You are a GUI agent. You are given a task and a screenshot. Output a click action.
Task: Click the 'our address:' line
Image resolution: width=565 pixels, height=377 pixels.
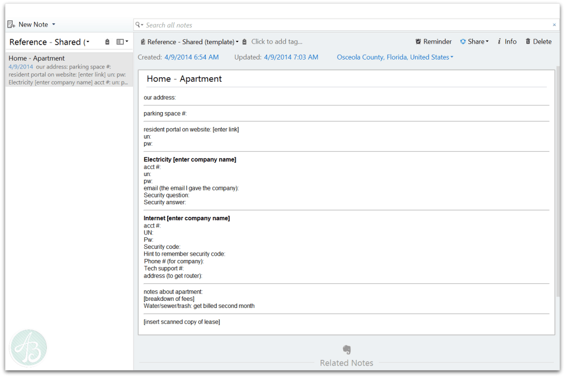(x=159, y=98)
